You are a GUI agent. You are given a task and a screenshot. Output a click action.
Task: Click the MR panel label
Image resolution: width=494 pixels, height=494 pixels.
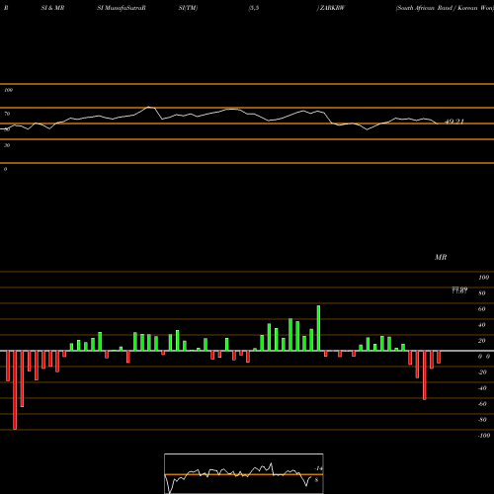click(x=441, y=257)
